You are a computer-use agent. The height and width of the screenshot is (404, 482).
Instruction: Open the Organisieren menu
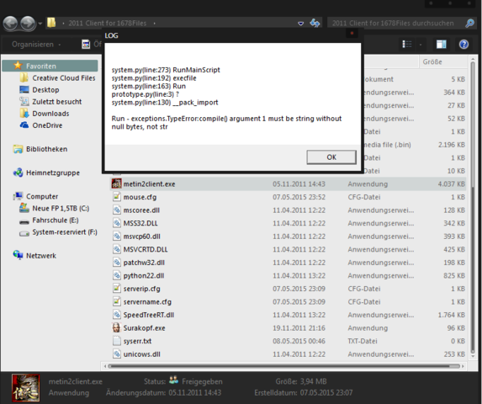[35, 45]
